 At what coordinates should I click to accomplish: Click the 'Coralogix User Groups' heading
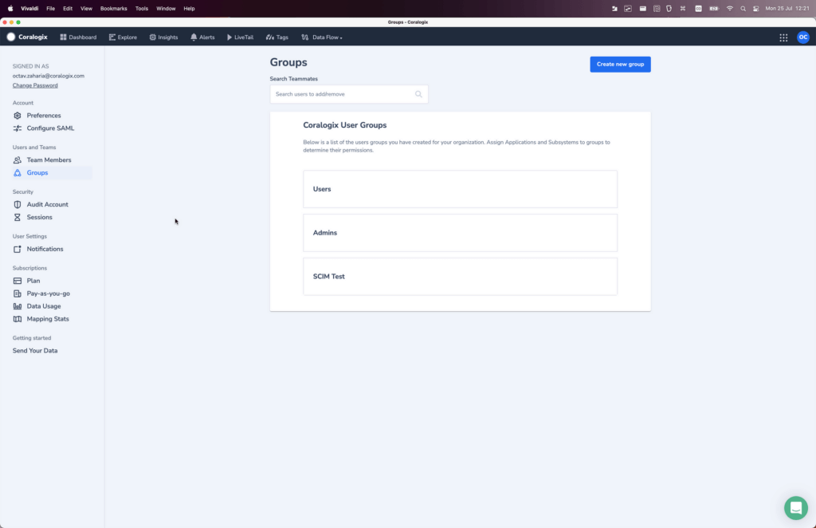[345, 125]
